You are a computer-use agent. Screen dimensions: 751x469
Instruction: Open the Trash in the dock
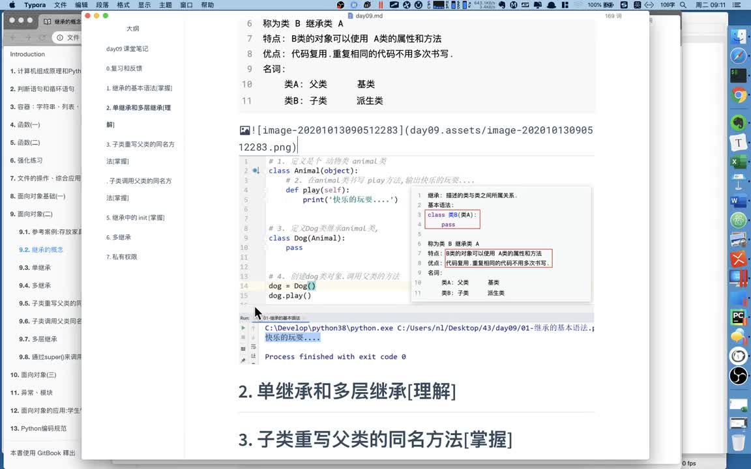pyautogui.click(x=738, y=442)
